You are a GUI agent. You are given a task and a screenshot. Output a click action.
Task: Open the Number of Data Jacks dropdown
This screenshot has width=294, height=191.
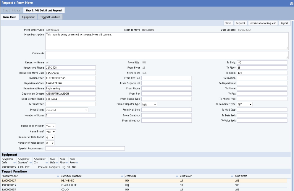pos(50,137)
